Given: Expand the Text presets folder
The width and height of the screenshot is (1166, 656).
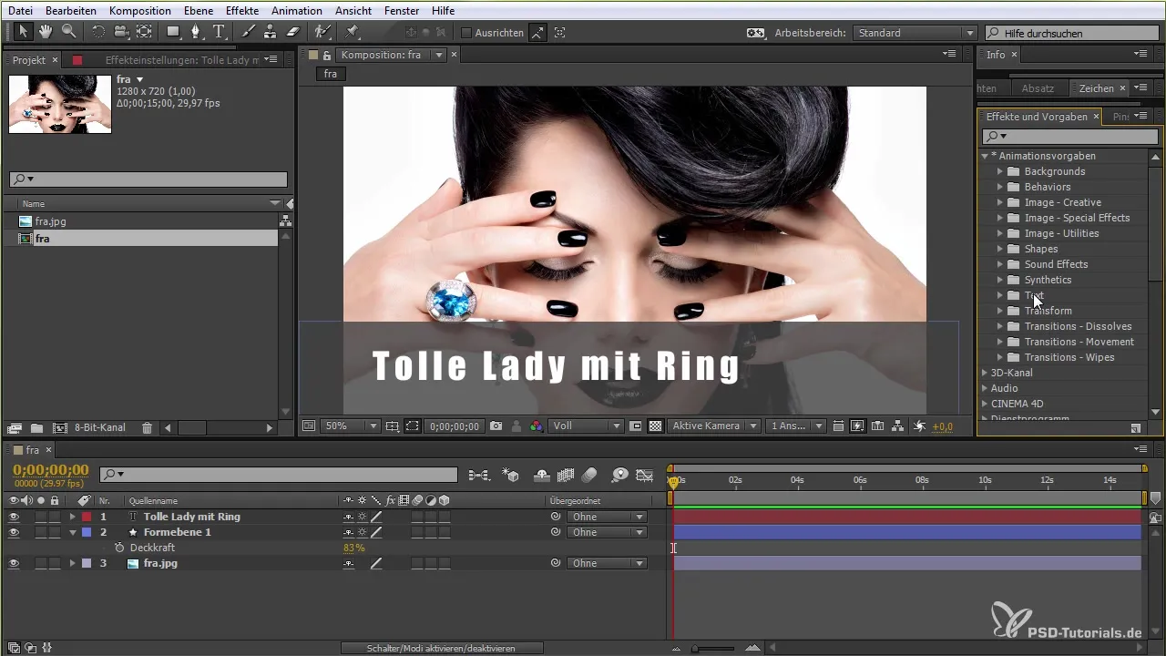Looking at the screenshot, I should (1000, 295).
